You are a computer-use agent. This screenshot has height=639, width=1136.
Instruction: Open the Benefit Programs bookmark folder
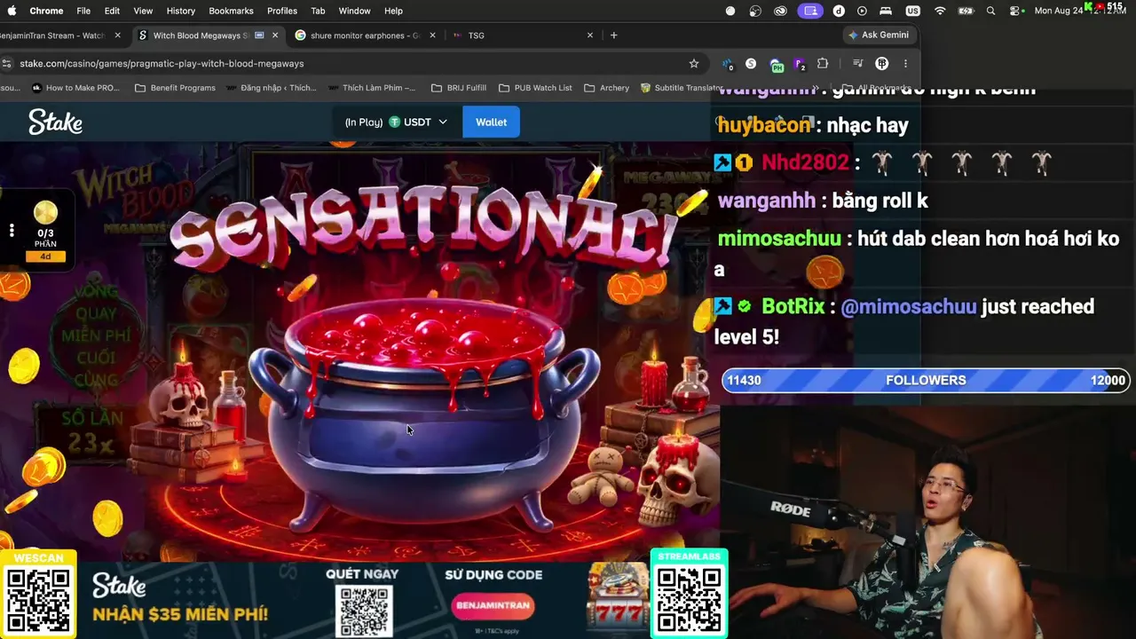(175, 88)
